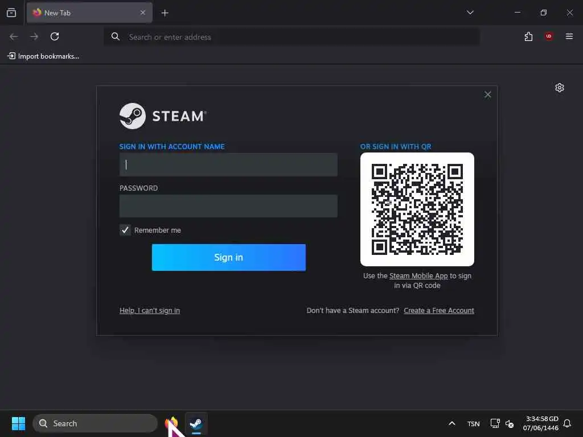Open the muted volume tray icon
The height and width of the screenshot is (437, 583).
coord(510,423)
